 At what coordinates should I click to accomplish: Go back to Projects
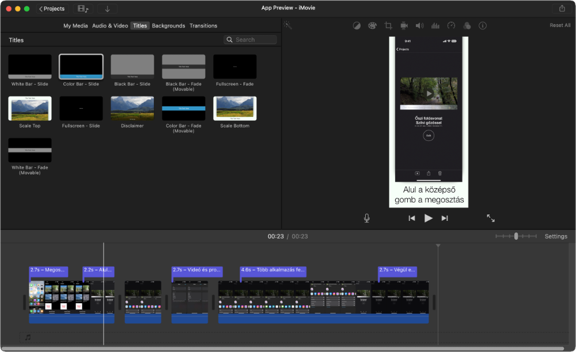pyautogui.click(x=52, y=9)
